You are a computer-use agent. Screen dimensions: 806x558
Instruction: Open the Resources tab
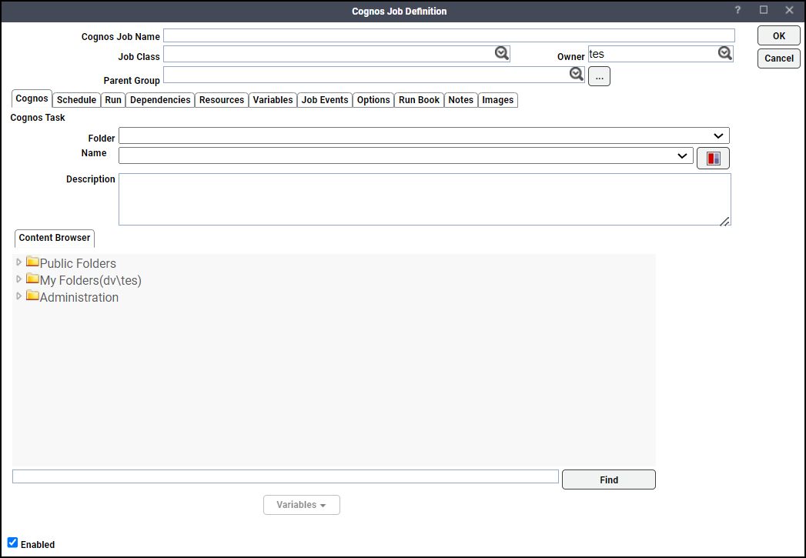222,100
